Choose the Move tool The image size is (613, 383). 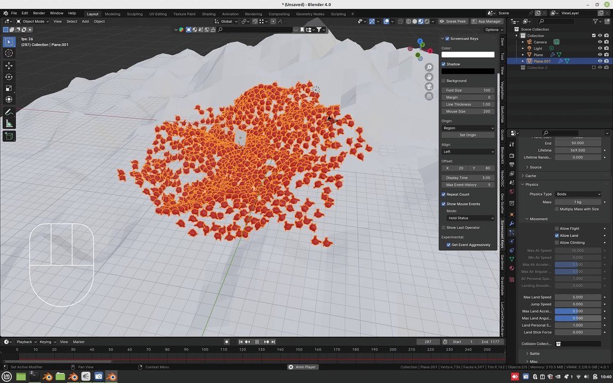(x=9, y=65)
